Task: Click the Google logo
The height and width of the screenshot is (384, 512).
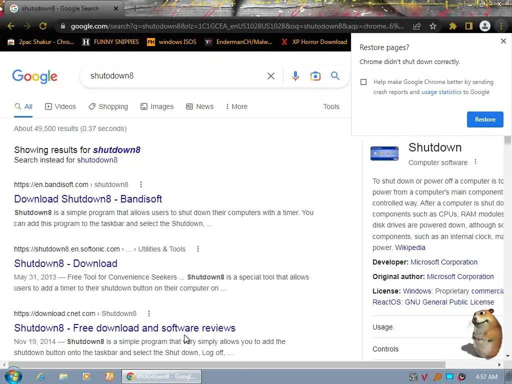Action: [35, 76]
